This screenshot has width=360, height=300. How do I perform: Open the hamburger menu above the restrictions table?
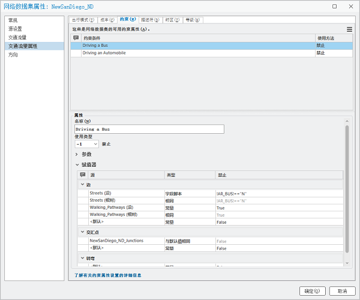[x=349, y=29]
